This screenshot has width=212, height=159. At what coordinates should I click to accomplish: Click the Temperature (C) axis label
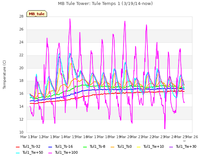4,75
